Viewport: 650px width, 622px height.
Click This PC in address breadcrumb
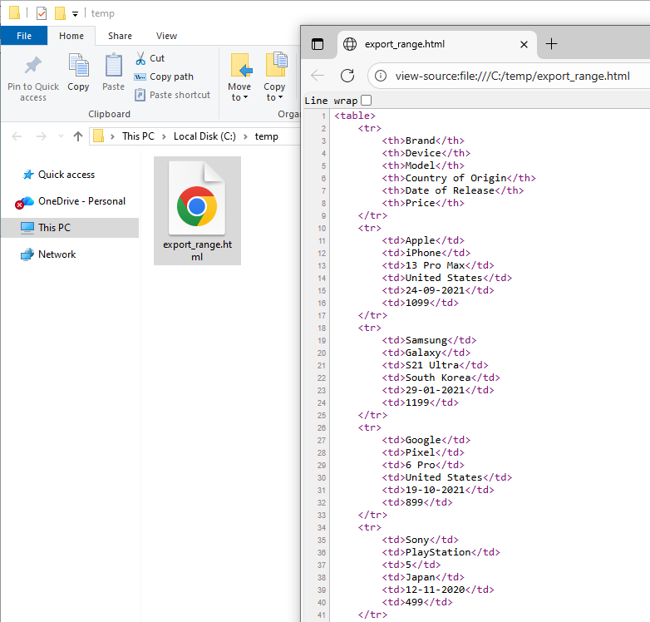(x=138, y=136)
